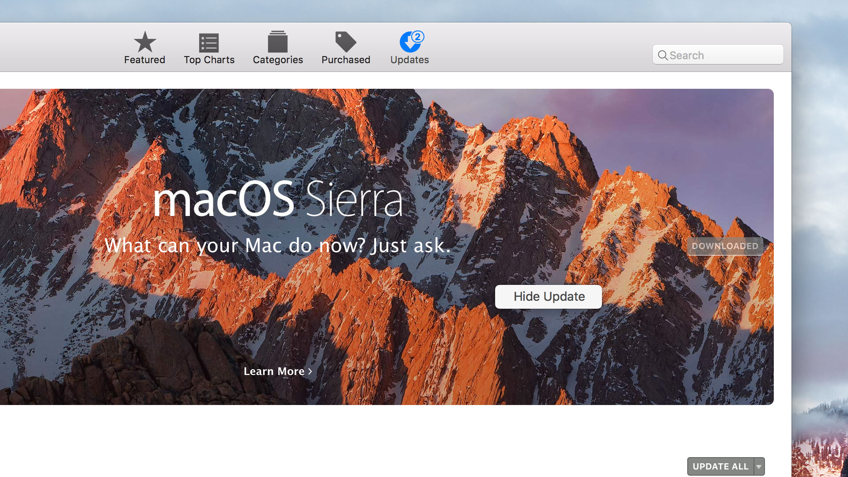The image size is (848, 477).
Task: Click the DOWNLOADED button on Sierra banner
Action: (725, 246)
